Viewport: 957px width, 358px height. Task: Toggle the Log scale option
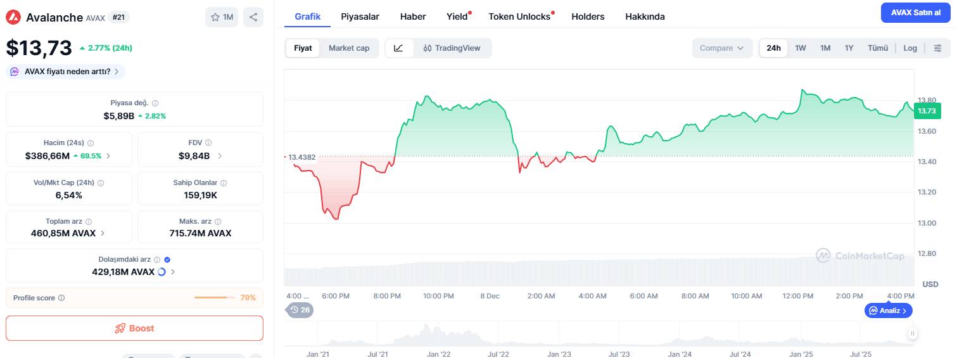(910, 48)
